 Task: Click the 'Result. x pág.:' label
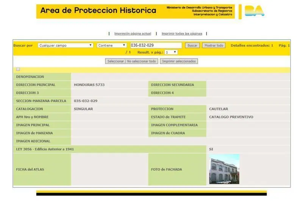point(150,52)
